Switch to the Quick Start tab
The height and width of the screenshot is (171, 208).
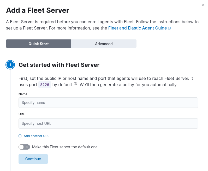click(39, 44)
